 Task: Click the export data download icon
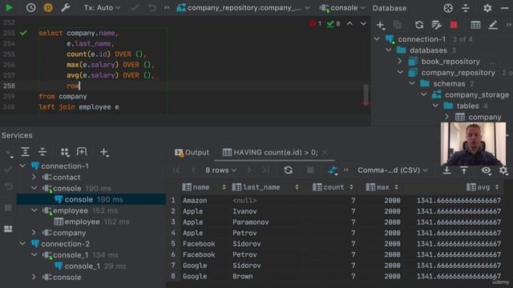tap(446, 170)
